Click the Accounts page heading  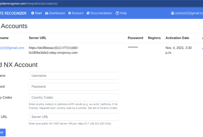click(14, 26)
